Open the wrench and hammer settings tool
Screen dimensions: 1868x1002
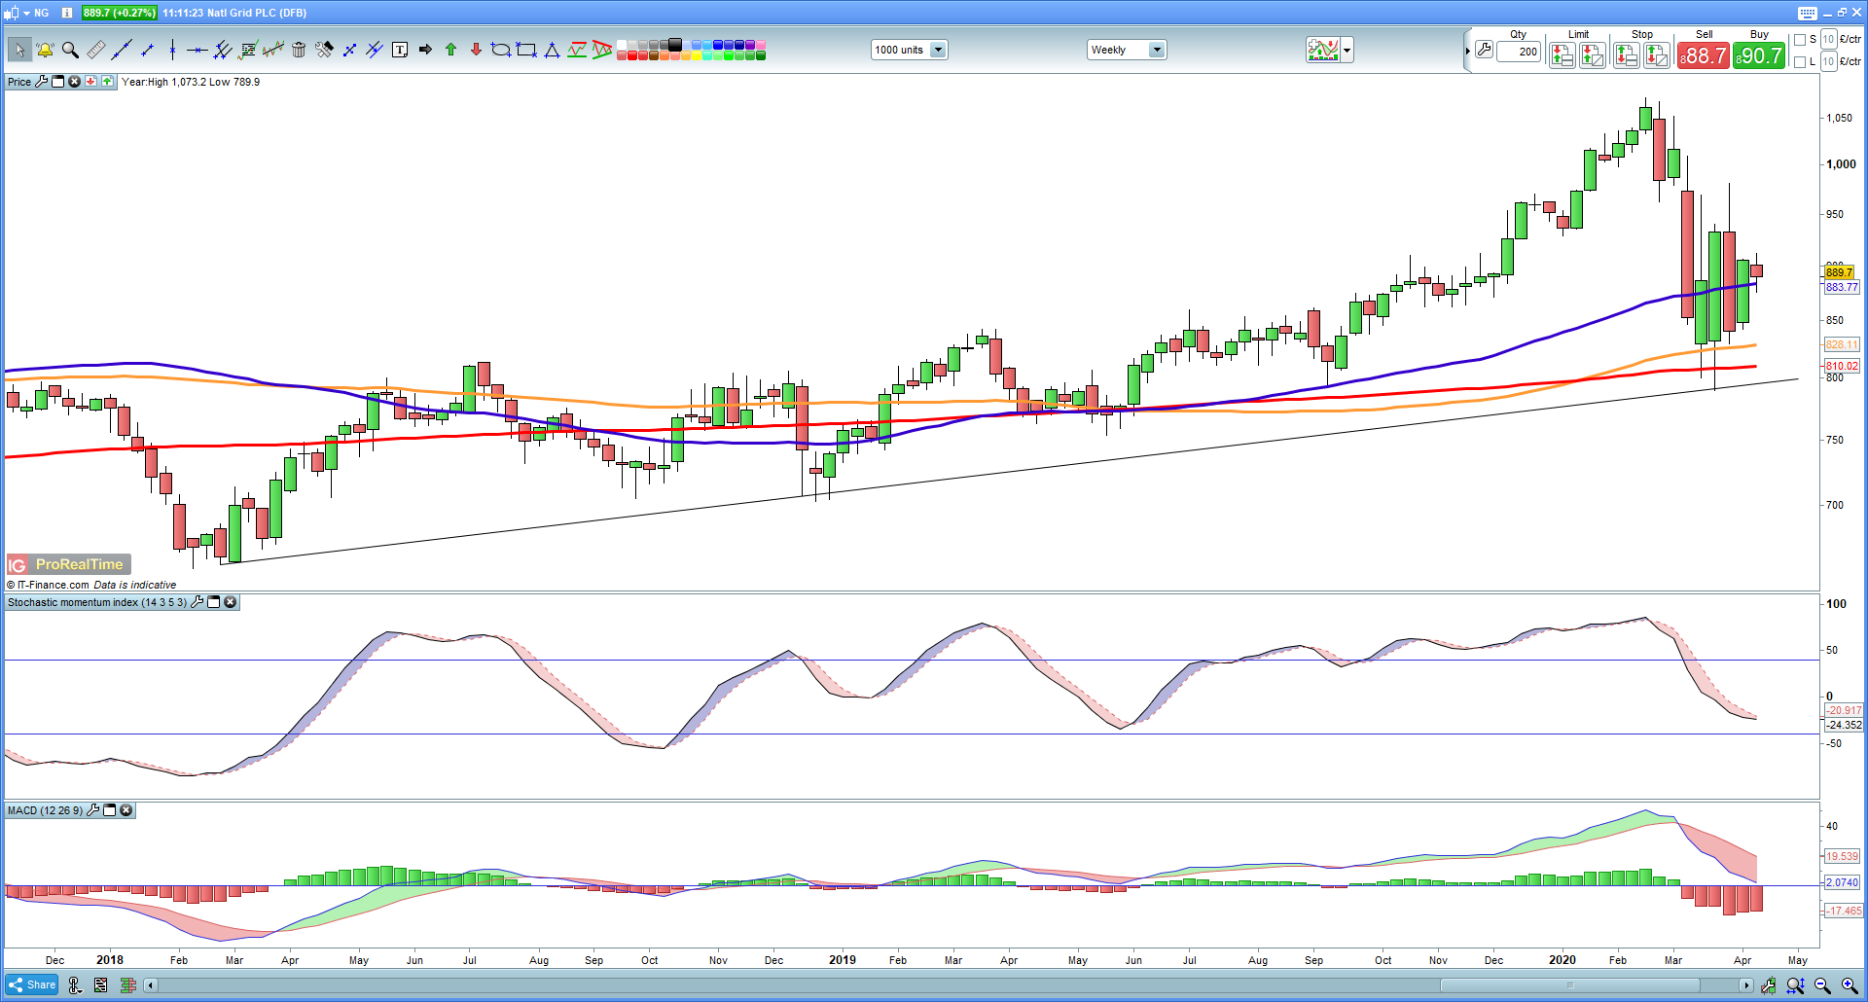click(x=324, y=50)
